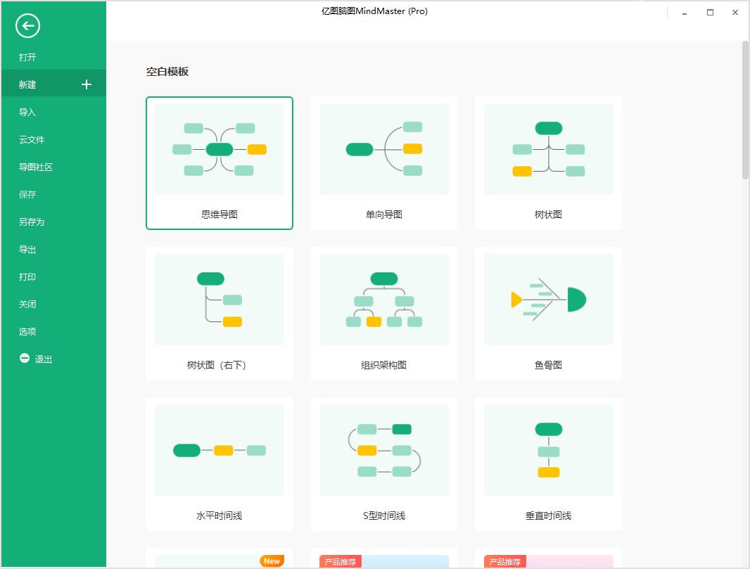This screenshot has width=750, height=569.
Task: Maximize the MindMaster window
Action: pyautogui.click(x=711, y=13)
